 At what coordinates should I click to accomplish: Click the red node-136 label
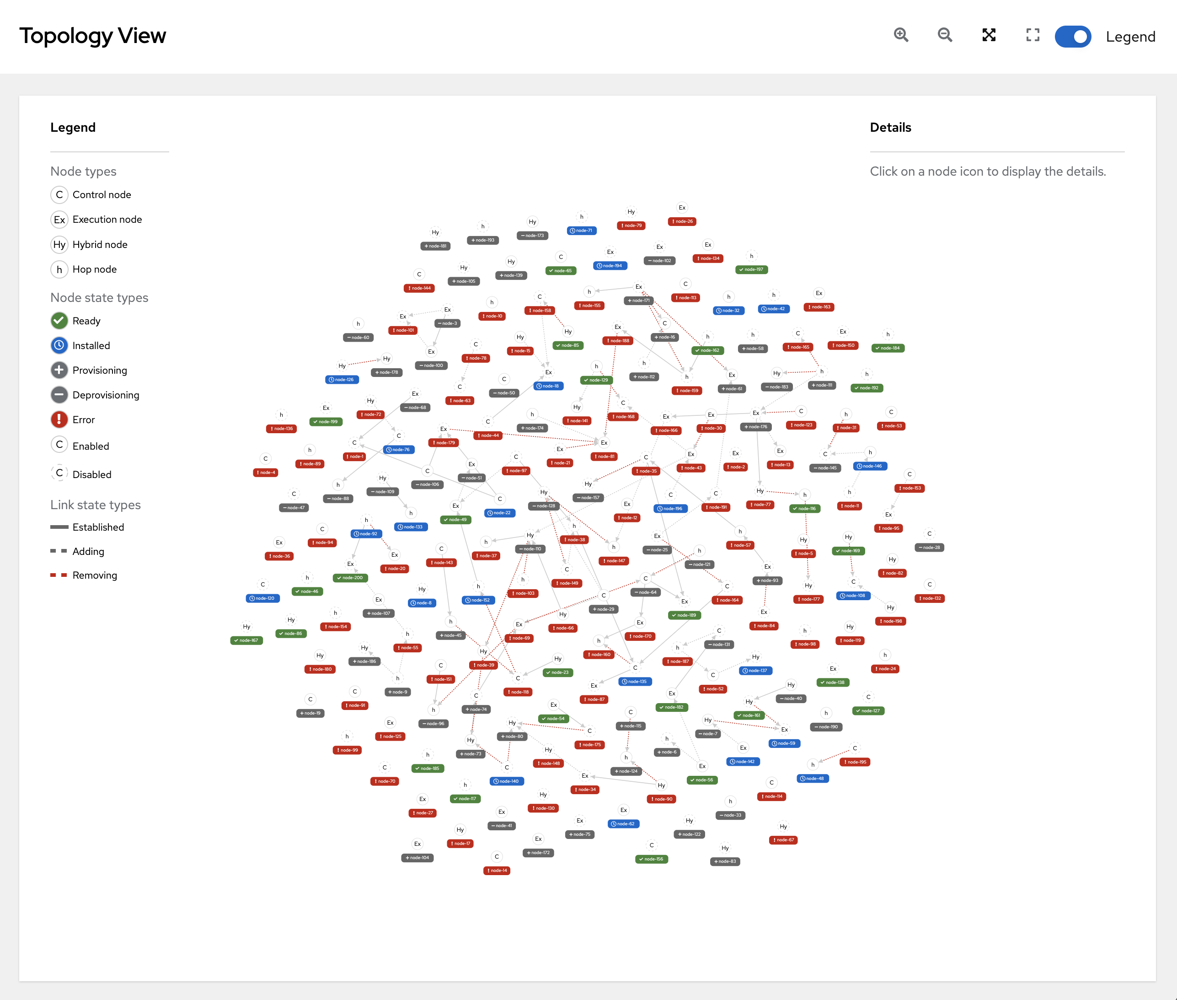(282, 429)
